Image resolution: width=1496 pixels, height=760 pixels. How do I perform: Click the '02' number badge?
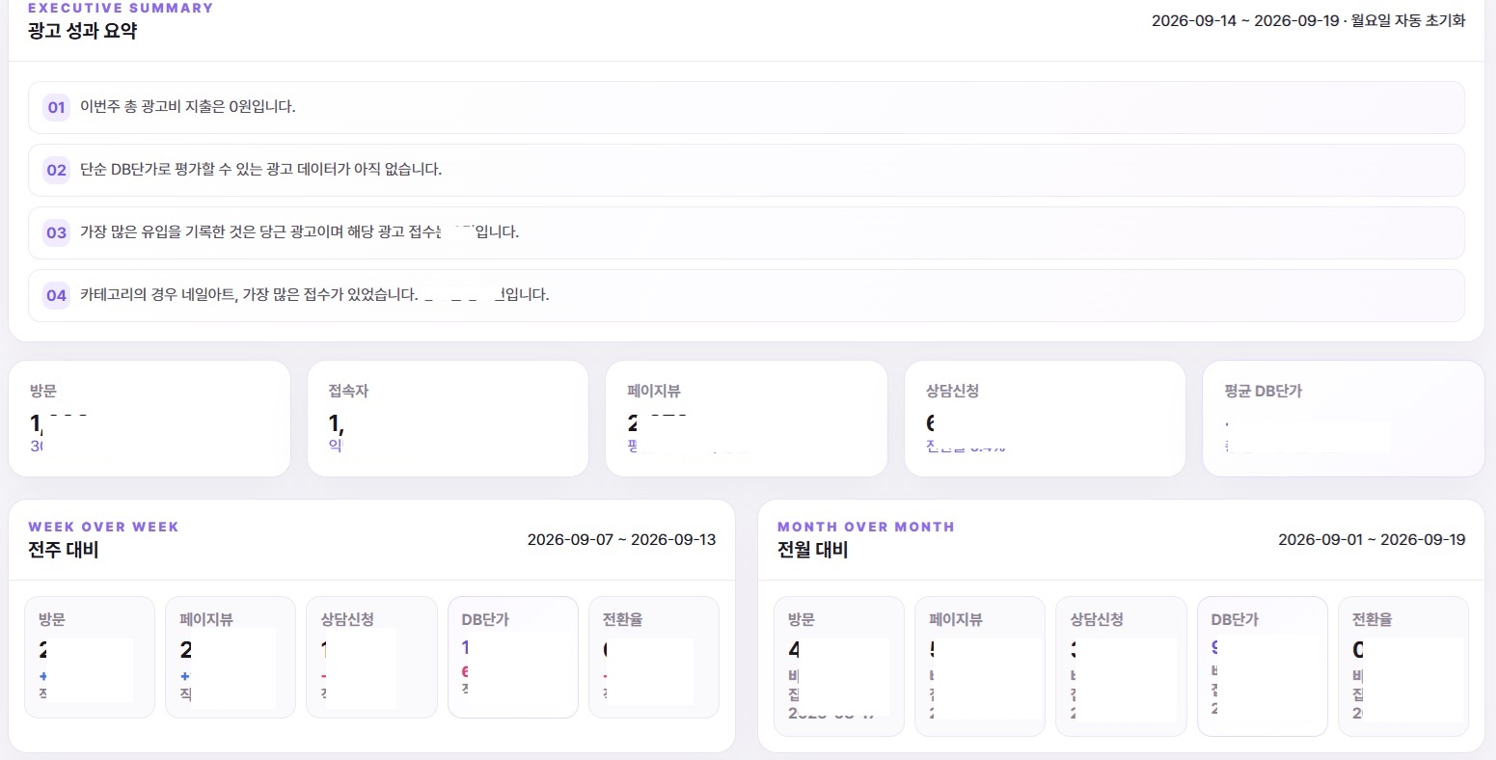56,171
